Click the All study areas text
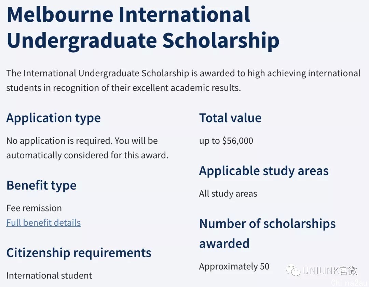 (x=228, y=194)
